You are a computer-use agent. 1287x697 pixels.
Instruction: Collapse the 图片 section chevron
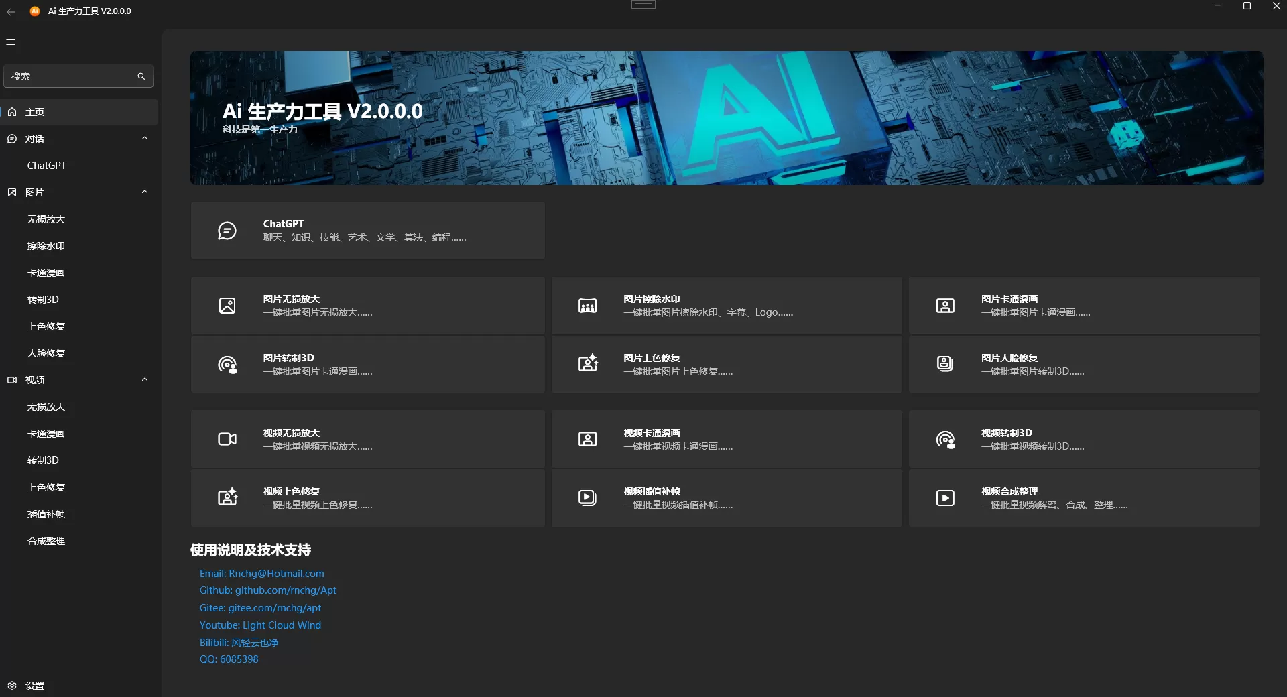point(145,192)
